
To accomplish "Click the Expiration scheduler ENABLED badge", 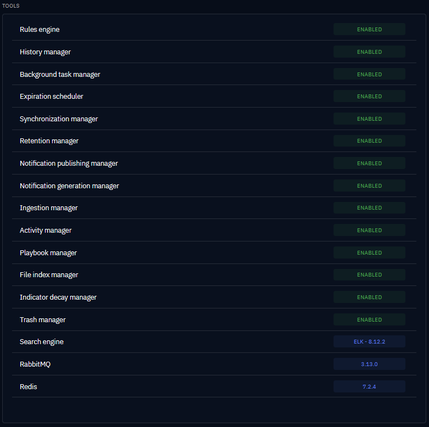I will (369, 96).
